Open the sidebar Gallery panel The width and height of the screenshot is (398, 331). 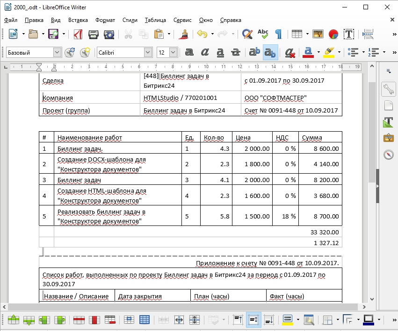click(x=388, y=138)
